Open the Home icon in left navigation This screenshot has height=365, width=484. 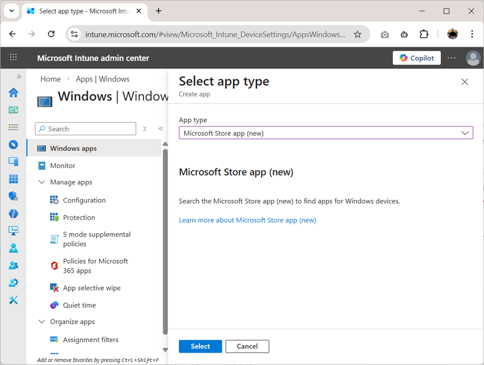pyautogui.click(x=13, y=93)
